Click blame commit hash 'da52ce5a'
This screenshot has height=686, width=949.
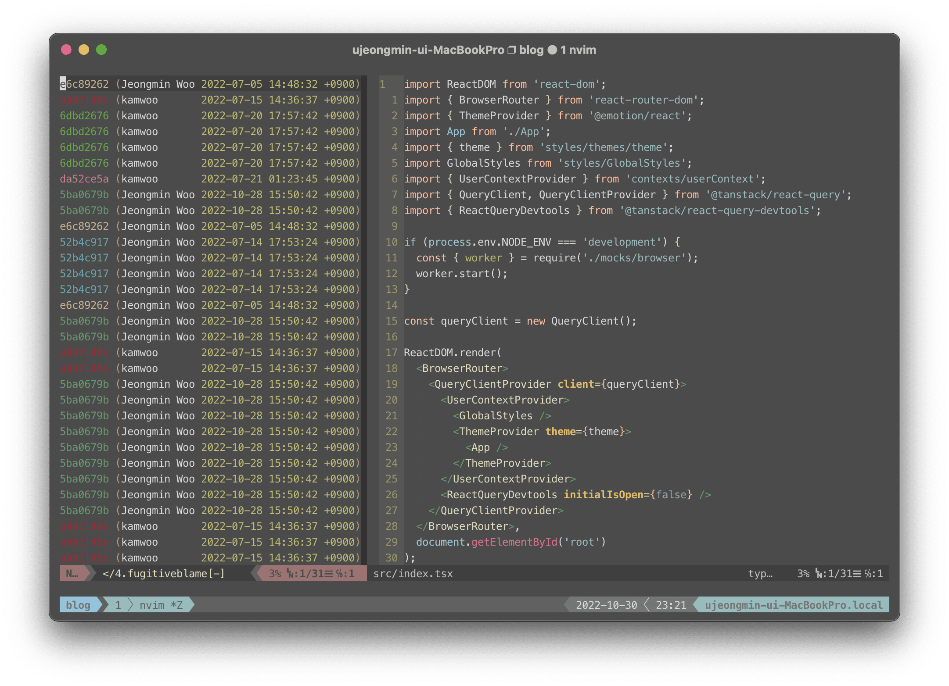pos(84,179)
